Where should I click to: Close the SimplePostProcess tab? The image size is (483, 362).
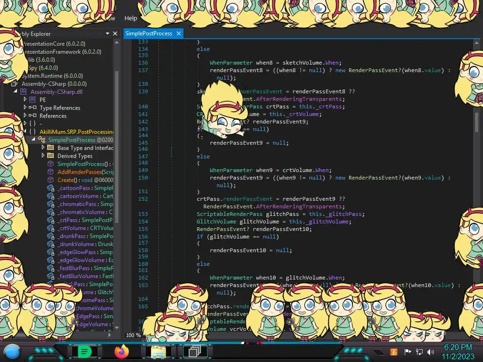(179, 33)
